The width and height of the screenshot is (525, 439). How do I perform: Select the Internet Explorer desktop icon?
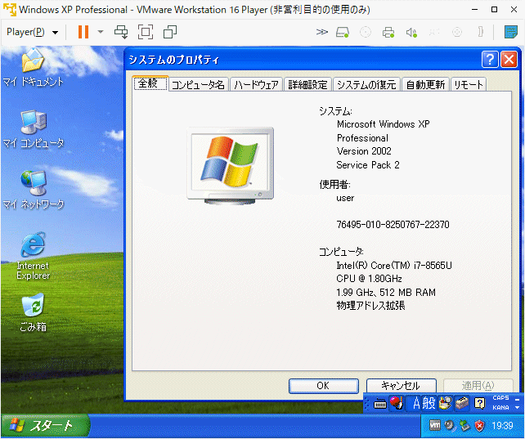point(33,256)
